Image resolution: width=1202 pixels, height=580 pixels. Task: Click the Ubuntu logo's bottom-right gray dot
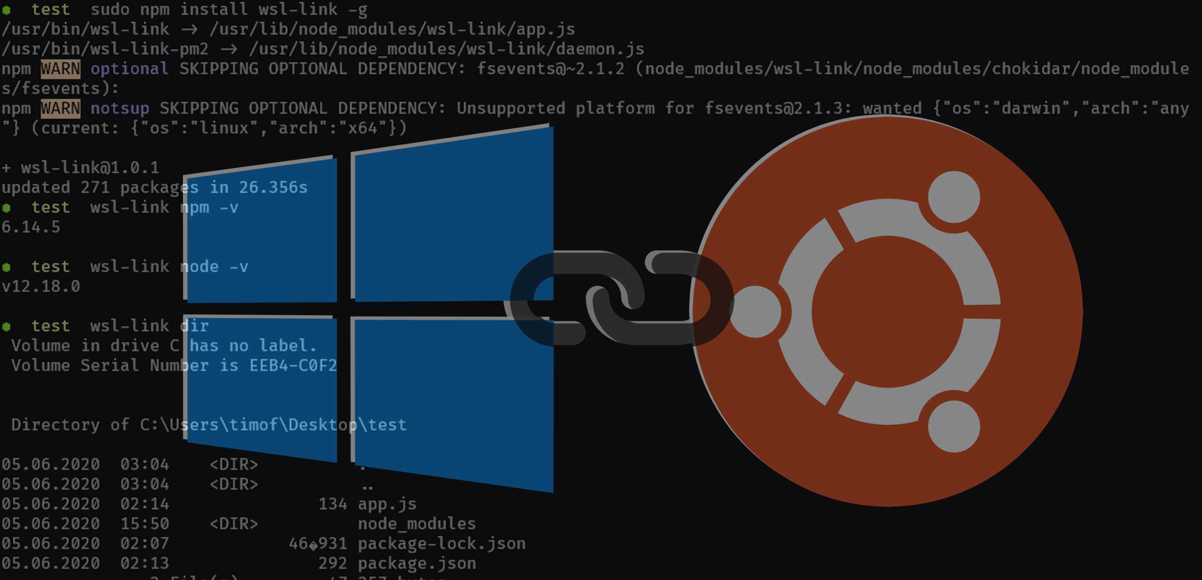point(954,426)
